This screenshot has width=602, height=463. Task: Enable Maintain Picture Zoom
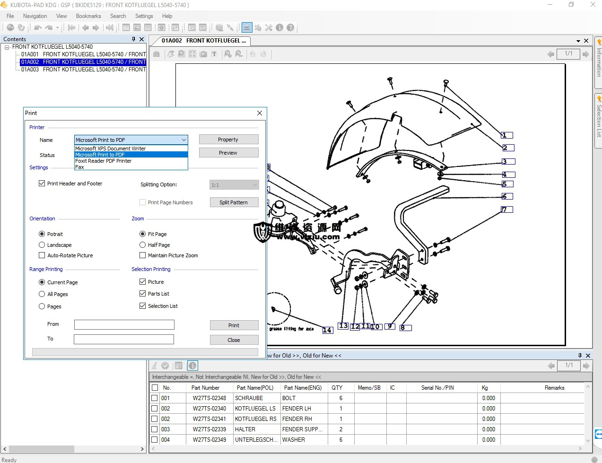(142, 255)
